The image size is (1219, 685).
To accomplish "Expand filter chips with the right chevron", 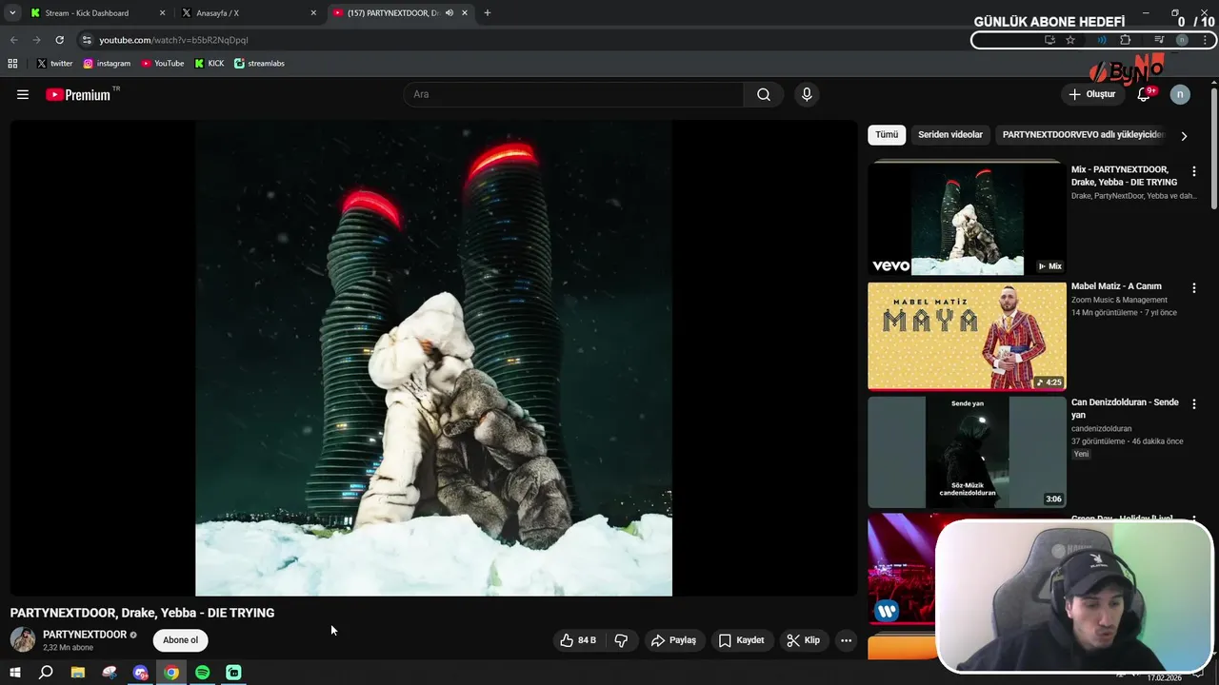I will tap(1184, 136).
